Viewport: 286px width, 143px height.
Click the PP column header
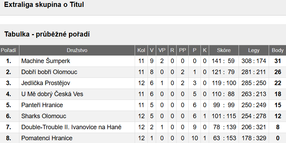click(x=182, y=50)
